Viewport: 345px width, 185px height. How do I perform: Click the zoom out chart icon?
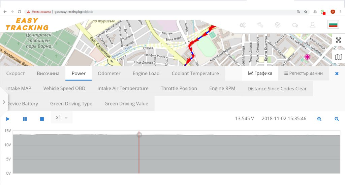(x=337, y=119)
